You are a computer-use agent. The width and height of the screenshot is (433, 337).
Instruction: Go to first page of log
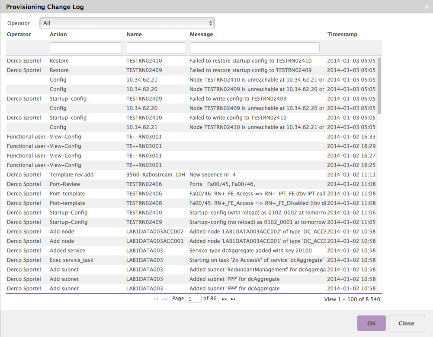(156, 299)
